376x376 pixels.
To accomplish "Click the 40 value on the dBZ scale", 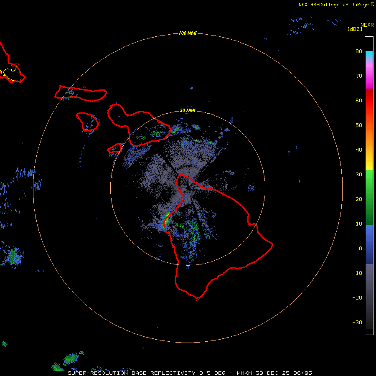I will 359,150.
